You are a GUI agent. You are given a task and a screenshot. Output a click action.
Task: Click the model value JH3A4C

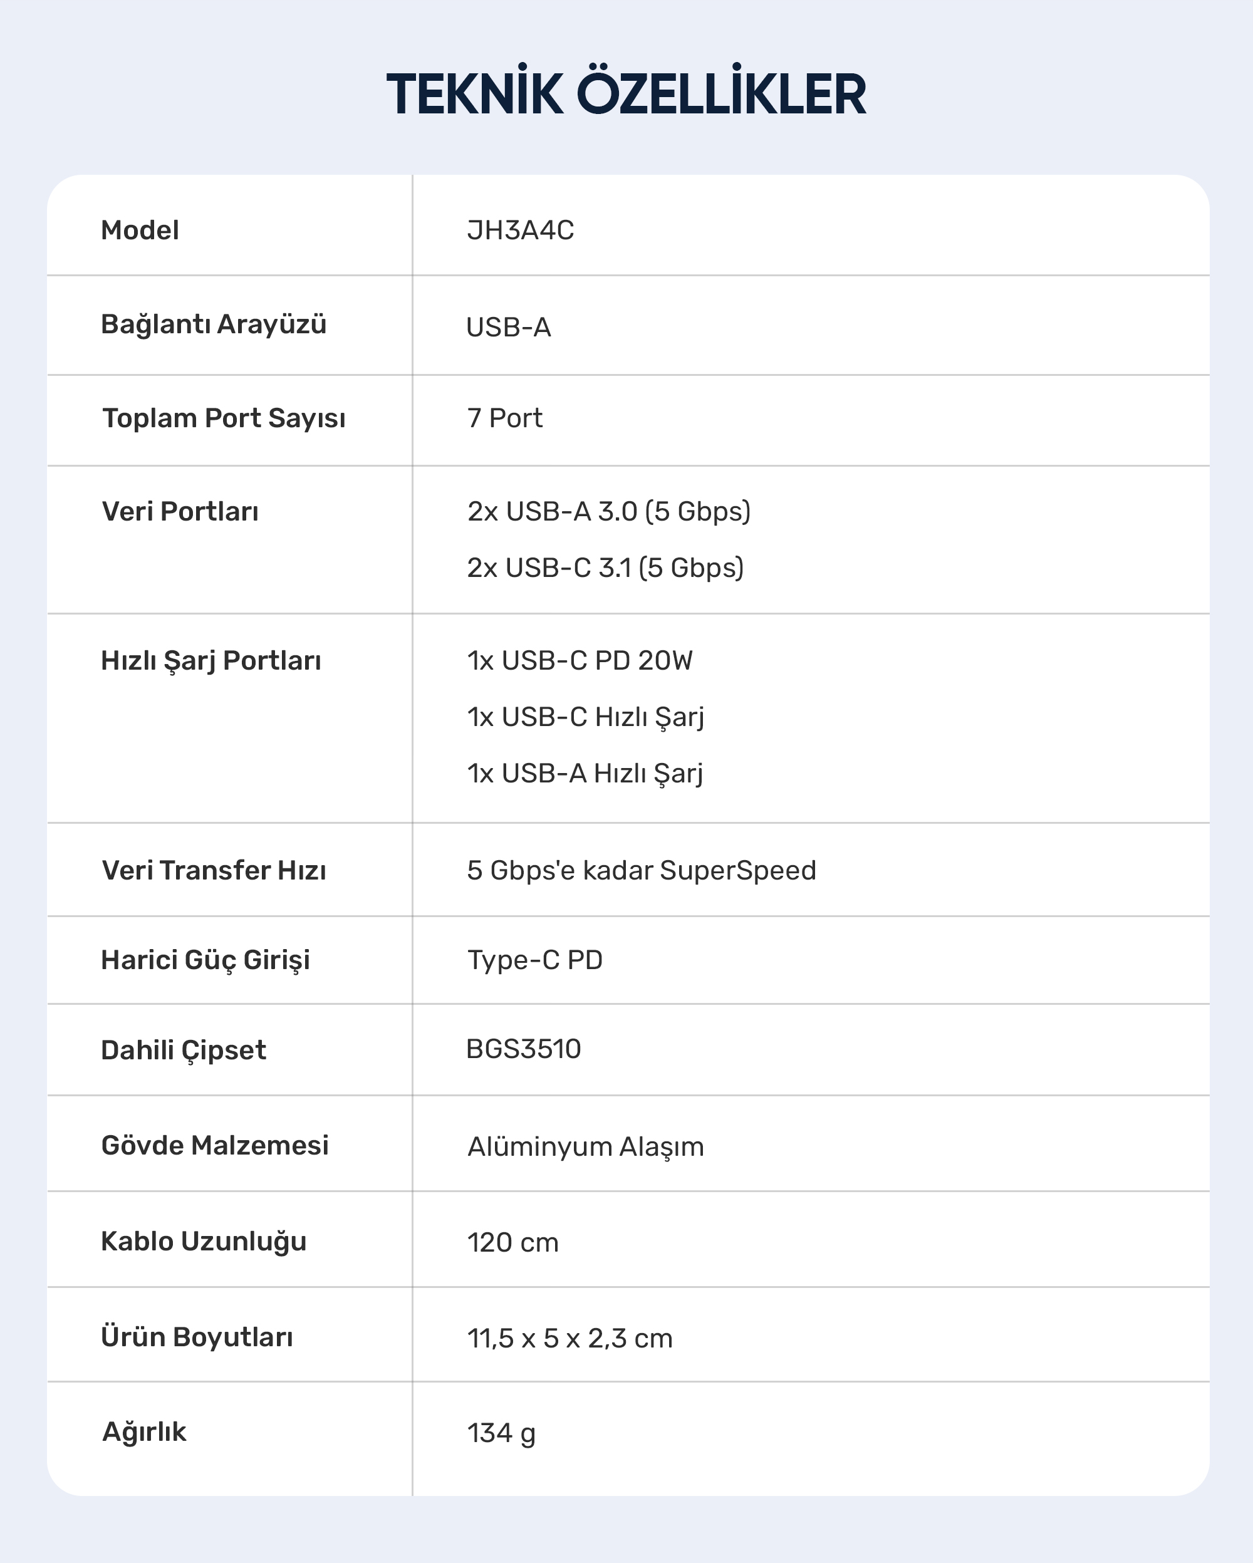coord(521,230)
